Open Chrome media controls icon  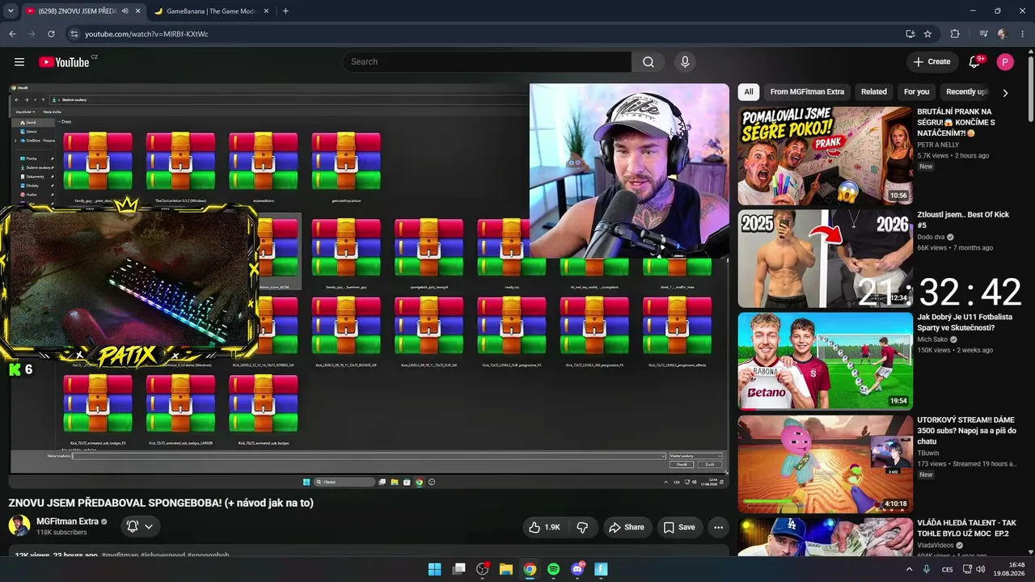(x=983, y=34)
